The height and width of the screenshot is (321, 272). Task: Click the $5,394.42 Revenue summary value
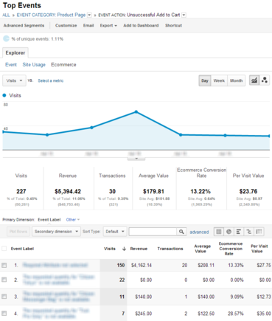[x=68, y=191]
